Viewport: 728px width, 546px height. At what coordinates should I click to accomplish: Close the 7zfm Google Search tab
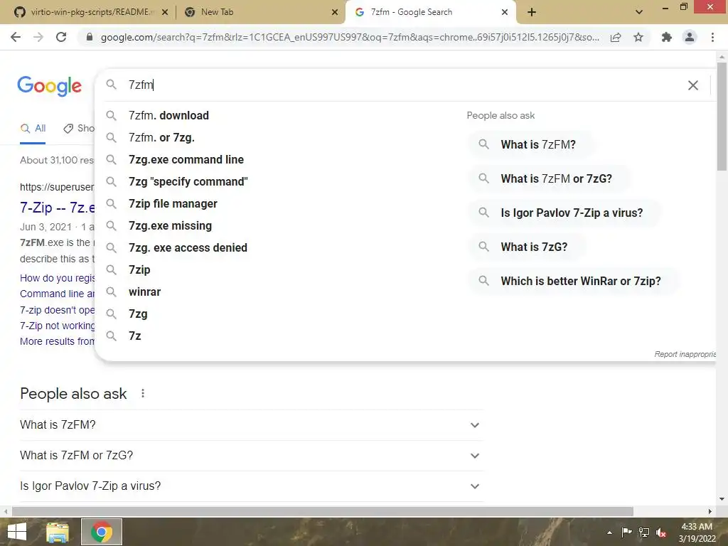coord(505,12)
